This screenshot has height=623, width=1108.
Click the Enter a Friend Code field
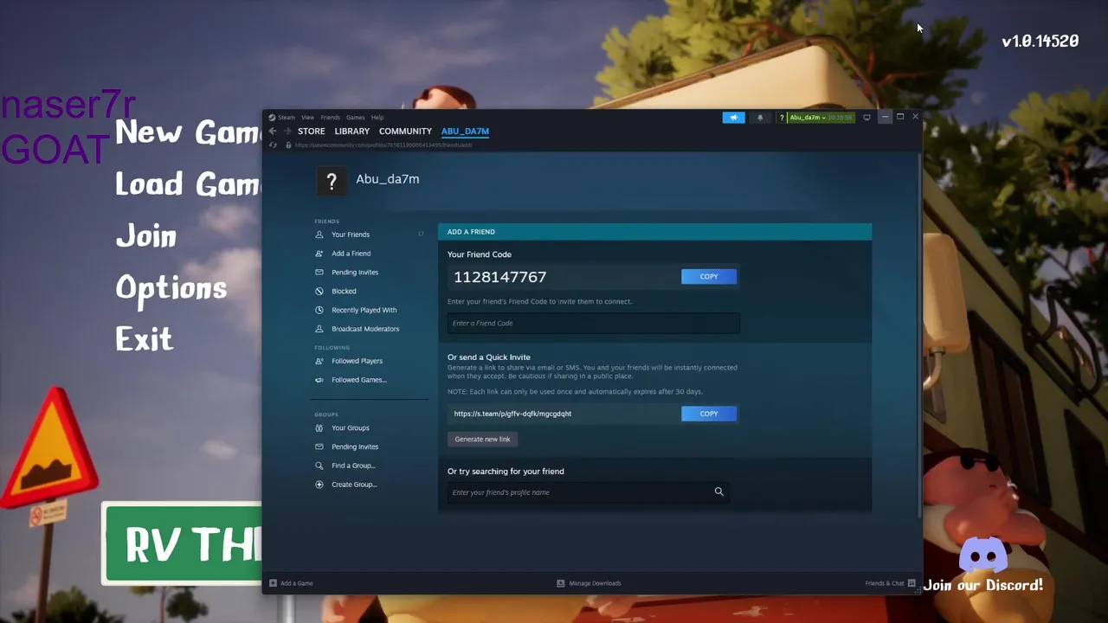click(593, 324)
